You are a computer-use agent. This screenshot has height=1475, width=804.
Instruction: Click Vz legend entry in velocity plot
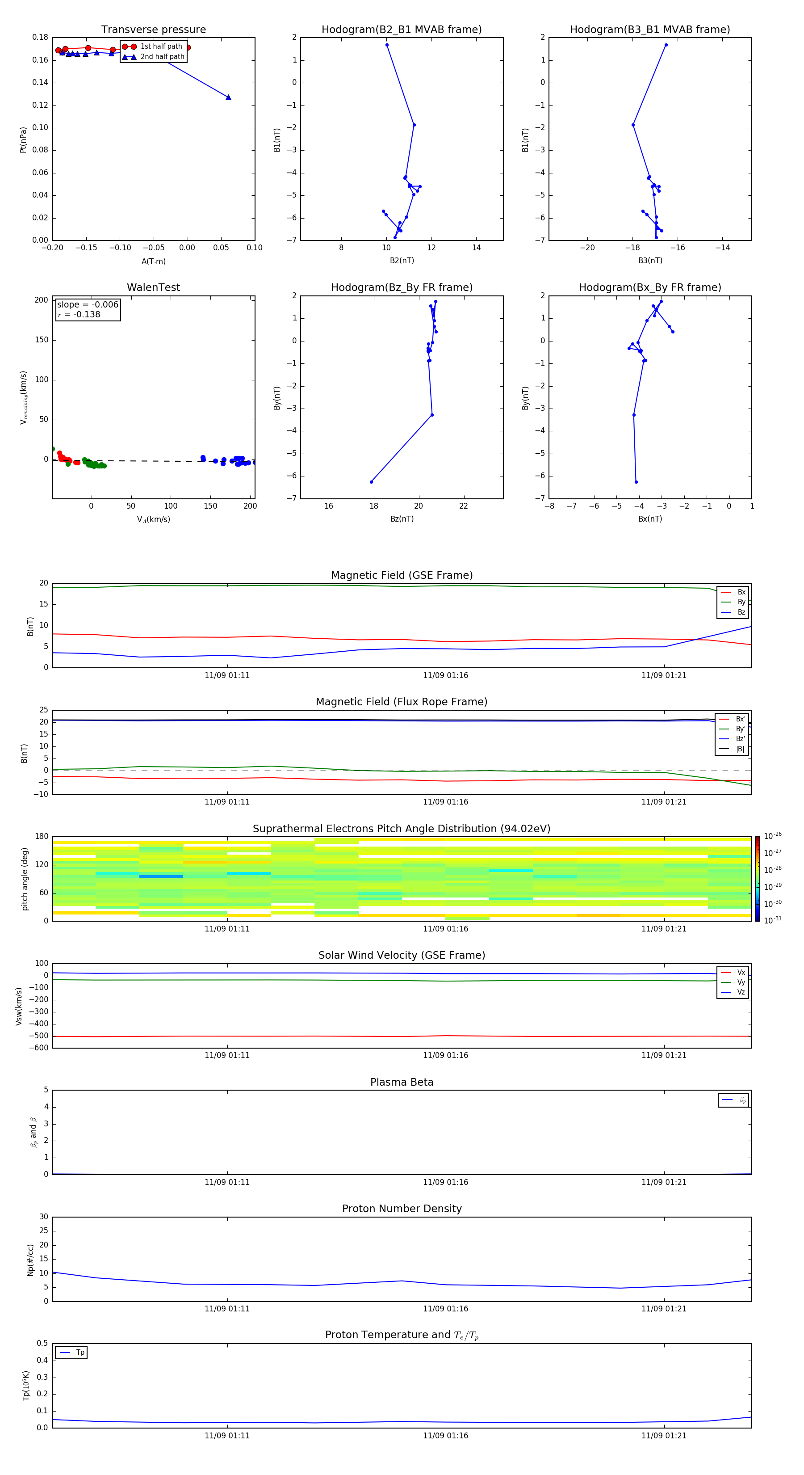coord(733,992)
